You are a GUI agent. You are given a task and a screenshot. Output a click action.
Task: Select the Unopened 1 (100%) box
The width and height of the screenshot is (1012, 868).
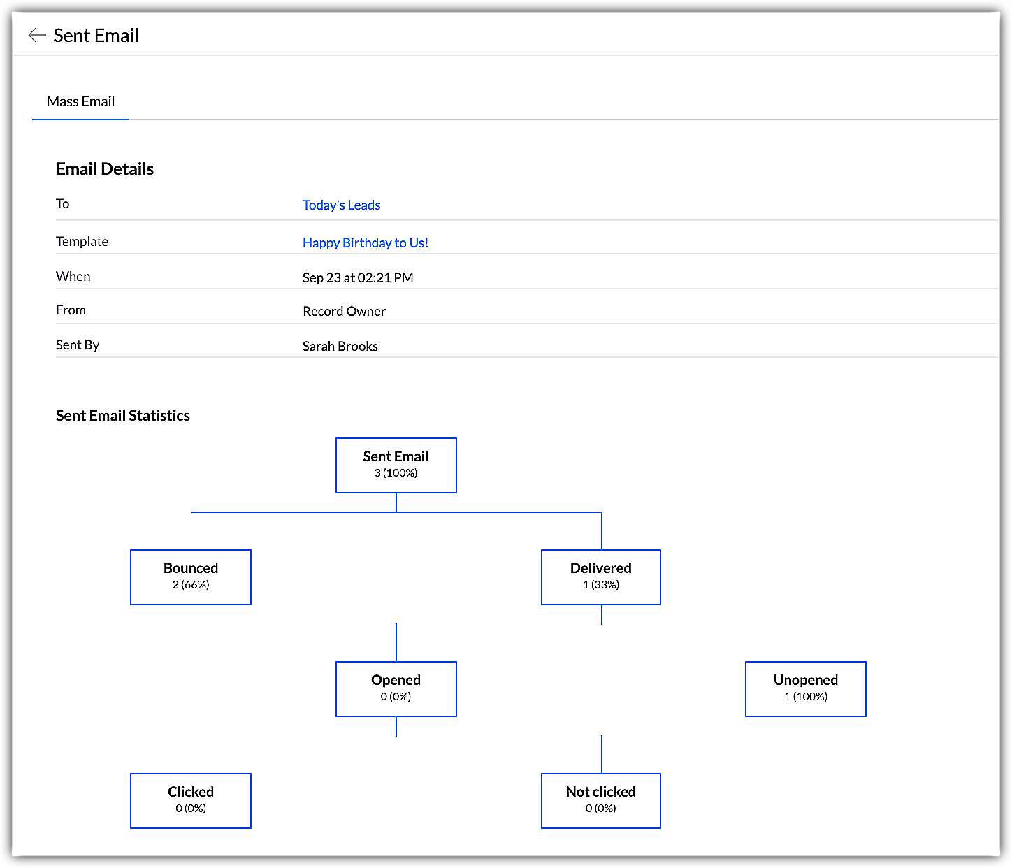click(x=805, y=688)
